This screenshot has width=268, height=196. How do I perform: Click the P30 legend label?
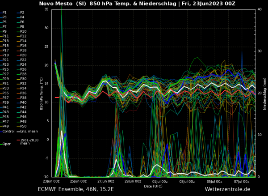click(23, 79)
